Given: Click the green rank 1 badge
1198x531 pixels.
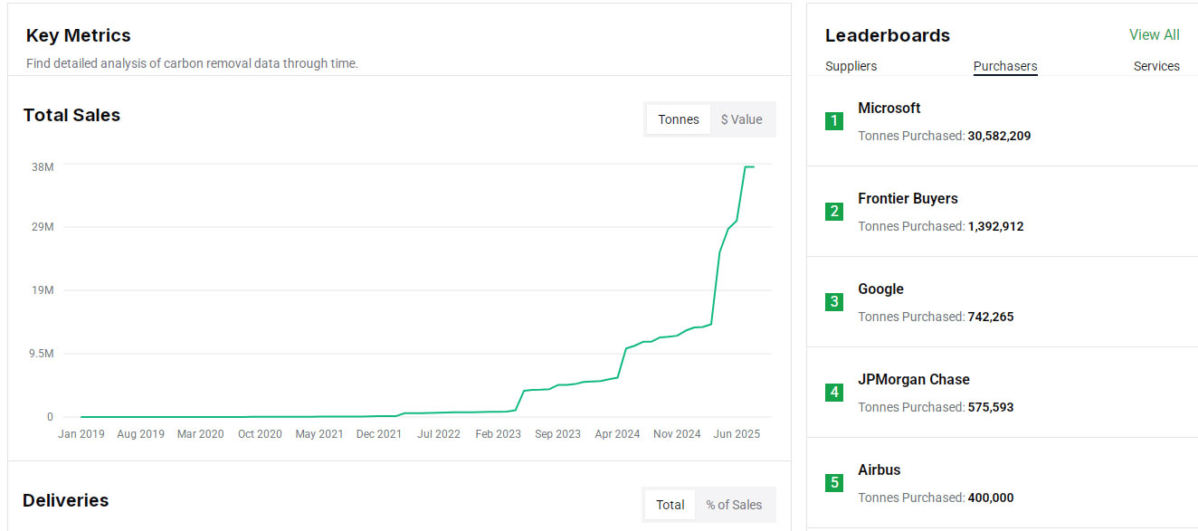Looking at the screenshot, I should click(833, 121).
